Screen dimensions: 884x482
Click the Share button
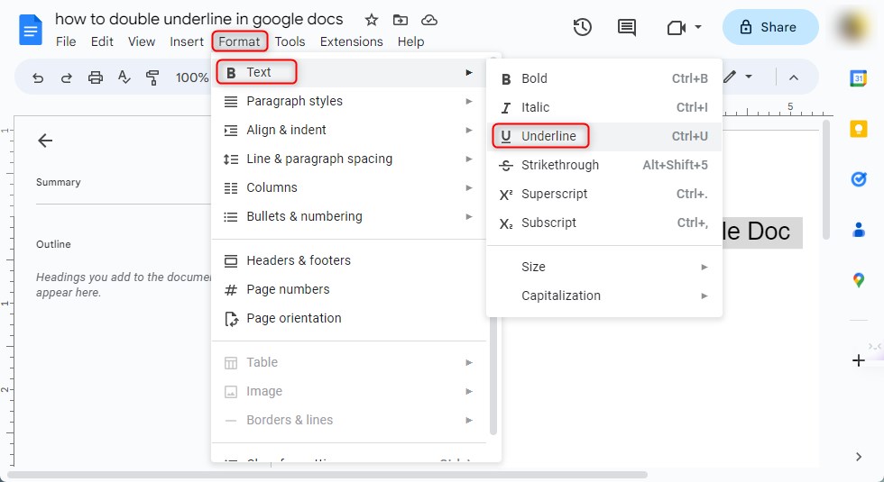770,27
